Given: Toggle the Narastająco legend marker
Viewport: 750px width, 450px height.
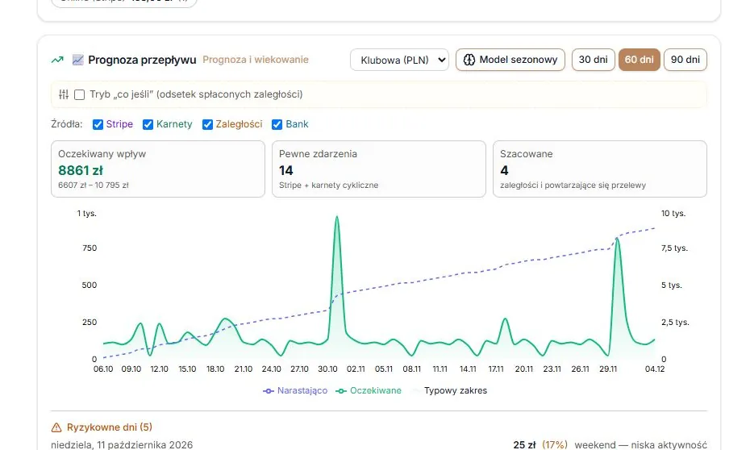Looking at the screenshot, I should (269, 390).
